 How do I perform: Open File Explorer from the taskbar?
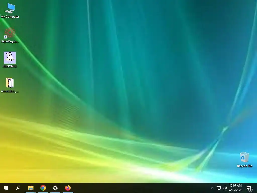(31, 188)
